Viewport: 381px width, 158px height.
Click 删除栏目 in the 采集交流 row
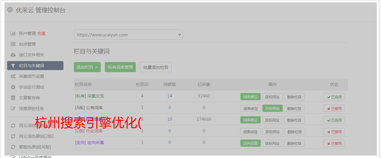coord(294,97)
